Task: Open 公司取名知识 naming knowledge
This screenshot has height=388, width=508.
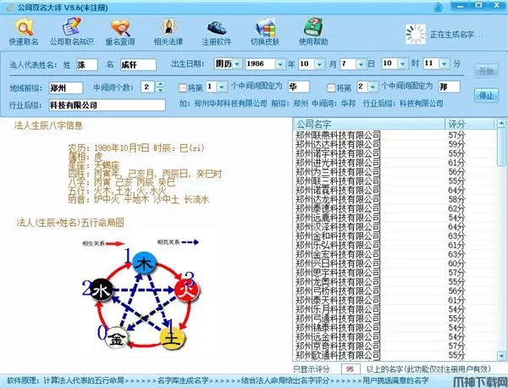Action: click(x=72, y=32)
